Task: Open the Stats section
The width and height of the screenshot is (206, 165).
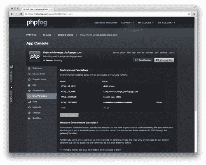Action: pyautogui.click(x=42, y=102)
